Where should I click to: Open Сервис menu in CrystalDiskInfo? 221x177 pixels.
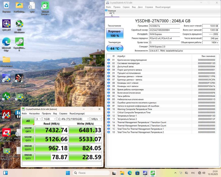[126, 7]
